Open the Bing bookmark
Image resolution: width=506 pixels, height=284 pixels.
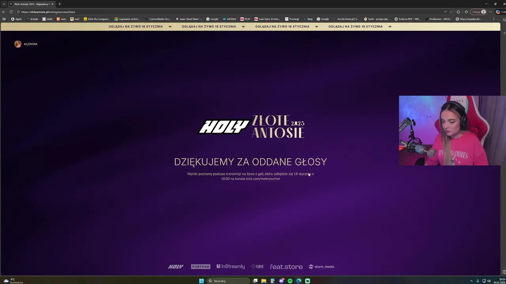pyautogui.click(x=308, y=19)
